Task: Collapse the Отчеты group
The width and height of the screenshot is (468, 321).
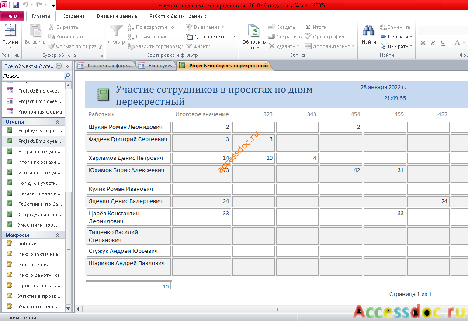Action: click(57, 122)
